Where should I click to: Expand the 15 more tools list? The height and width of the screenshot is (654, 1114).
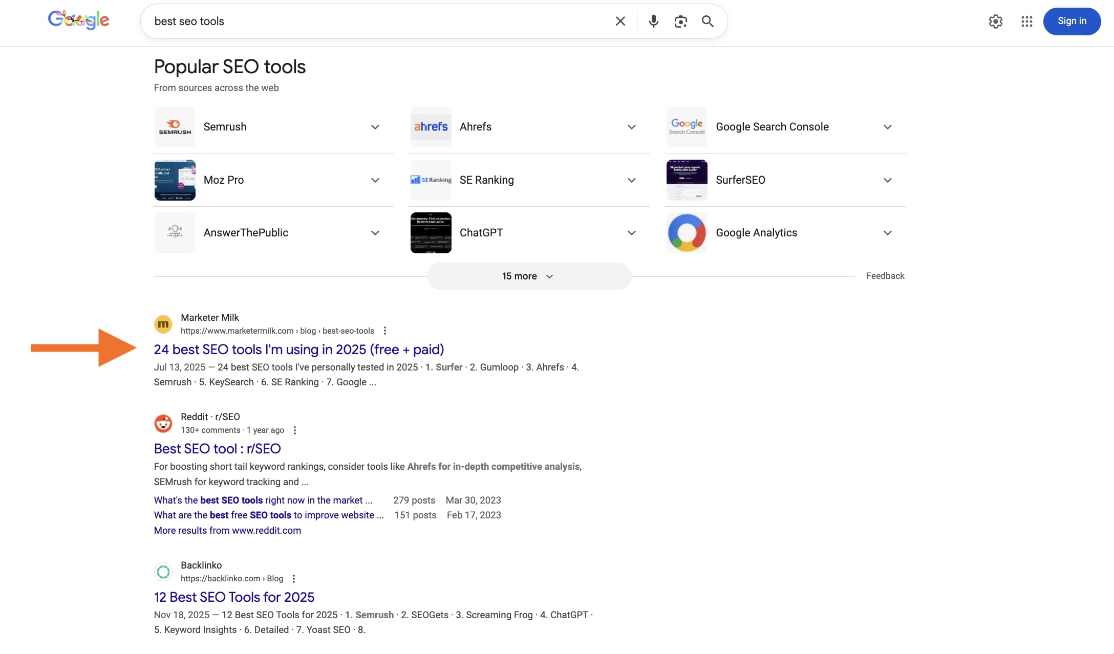click(528, 276)
